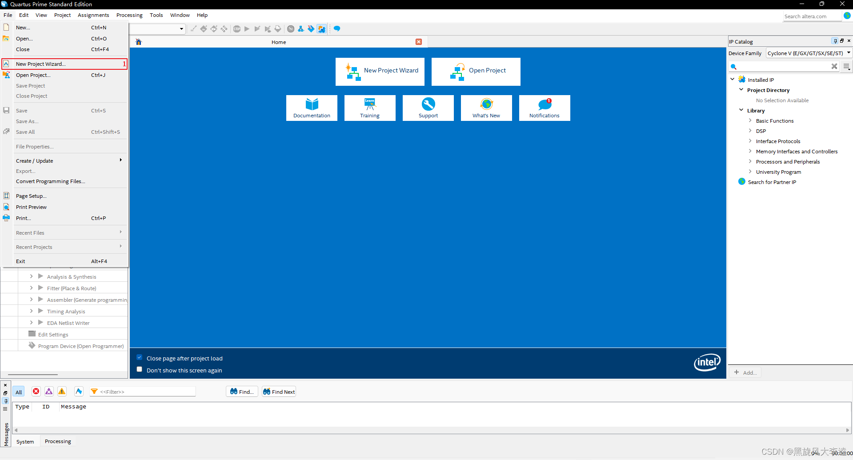Screen dimensions: 853x460
Task: Open the IP Catalog options menu icon
Action: pyautogui.click(x=846, y=66)
